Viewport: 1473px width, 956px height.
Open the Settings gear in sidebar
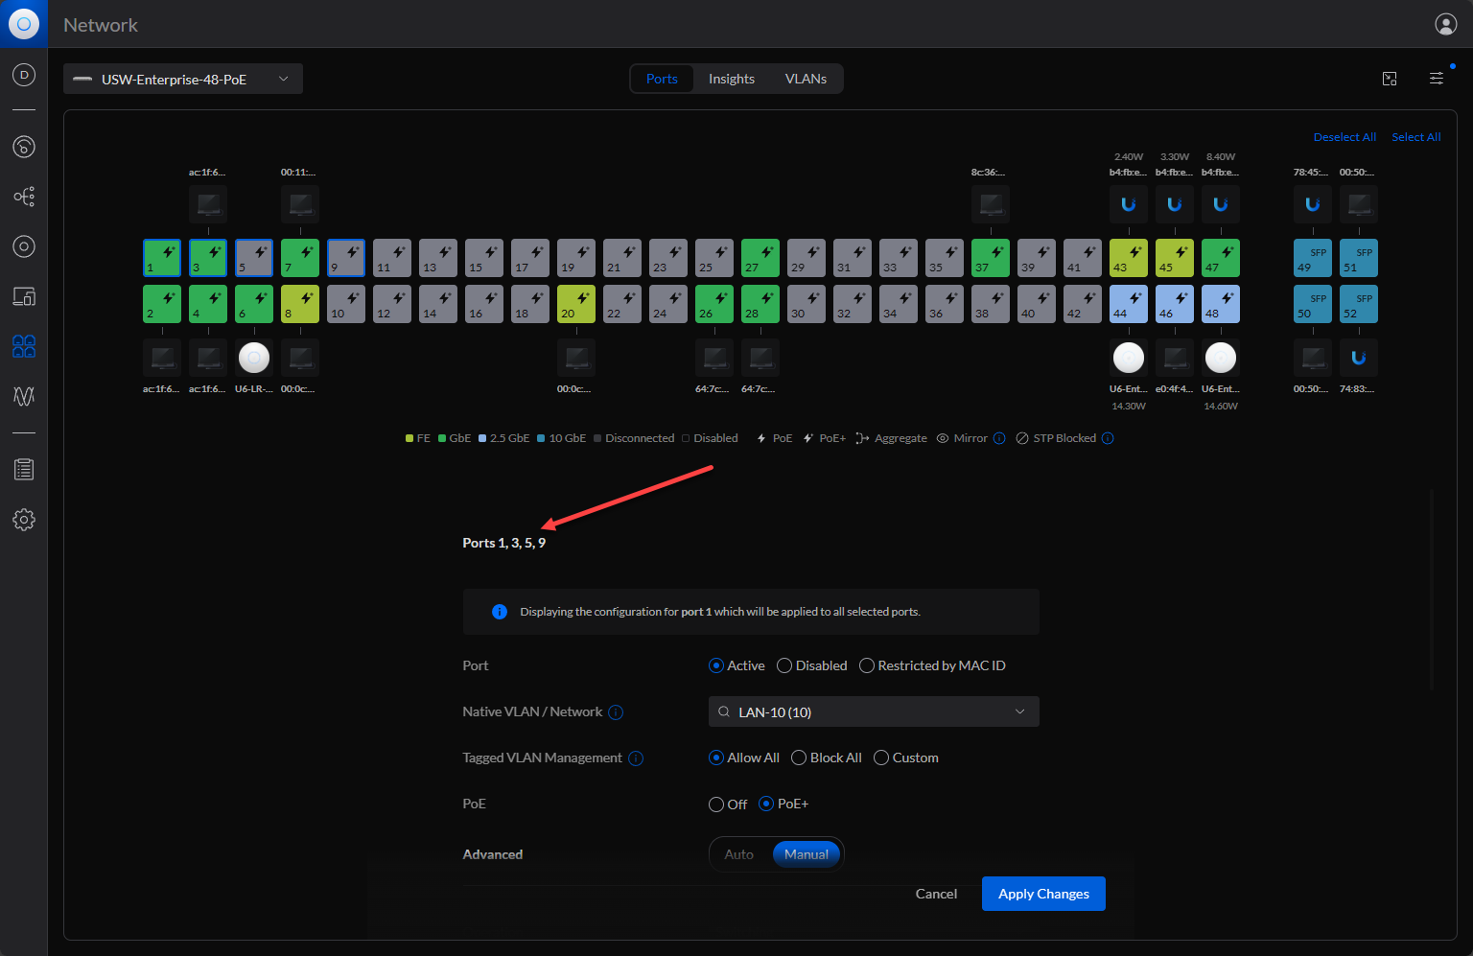coord(24,520)
